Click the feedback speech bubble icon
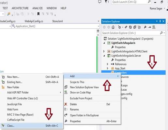Screen dimensions: 168x130 (99, 2)
